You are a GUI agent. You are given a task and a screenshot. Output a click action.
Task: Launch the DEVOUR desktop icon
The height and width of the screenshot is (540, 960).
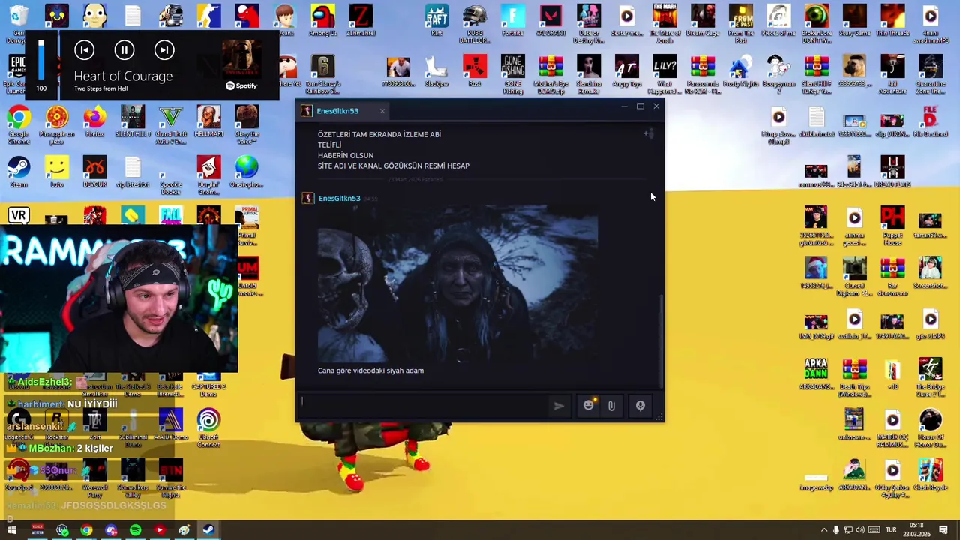94,172
